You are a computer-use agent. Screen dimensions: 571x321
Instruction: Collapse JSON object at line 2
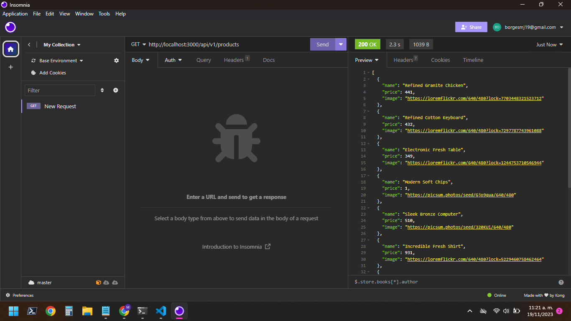pos(368,79)
